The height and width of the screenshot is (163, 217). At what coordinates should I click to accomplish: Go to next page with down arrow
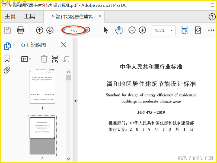pyautogui.click(x=50, y=30)
